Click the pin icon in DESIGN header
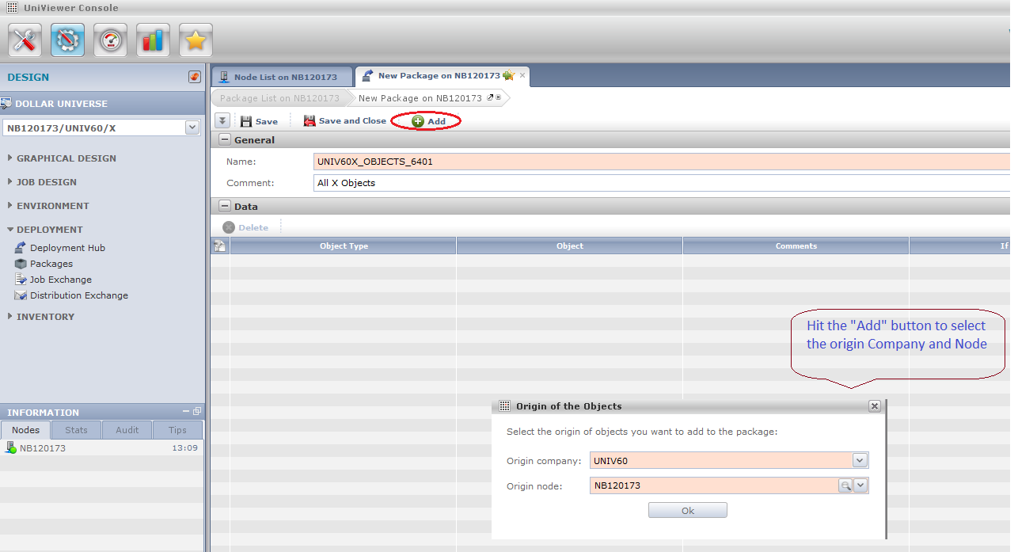The image size is (1018, 552). point(195,77)
